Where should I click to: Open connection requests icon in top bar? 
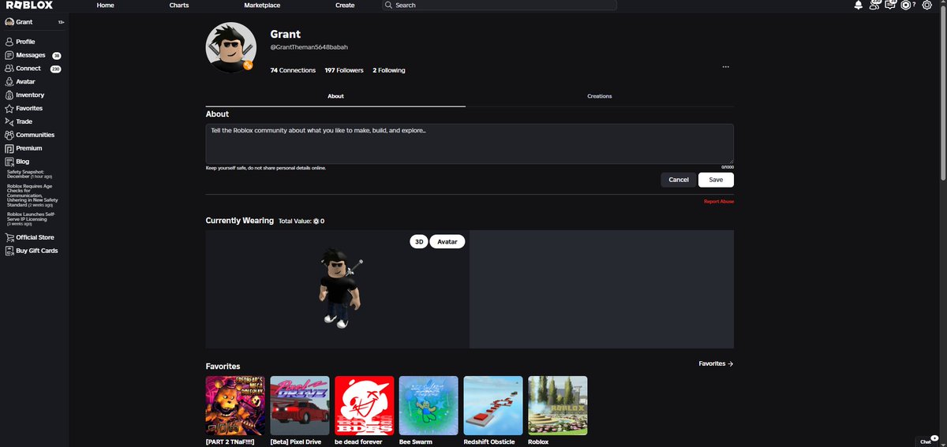click(874, 6)
